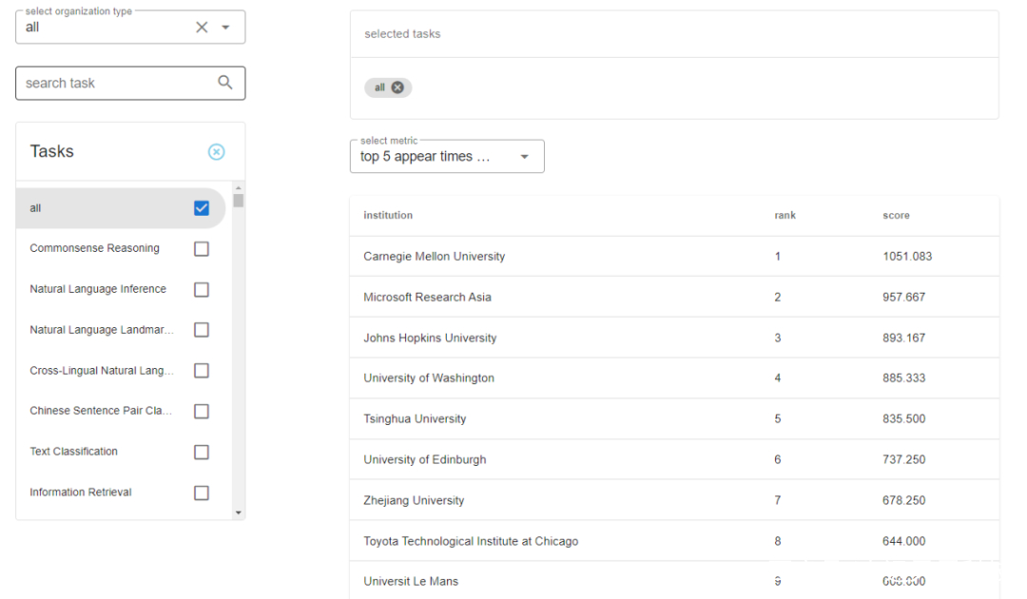Viewport: 1027px width, 599px height.
Task: Focus the search task input field
Action: coord(130,83)
